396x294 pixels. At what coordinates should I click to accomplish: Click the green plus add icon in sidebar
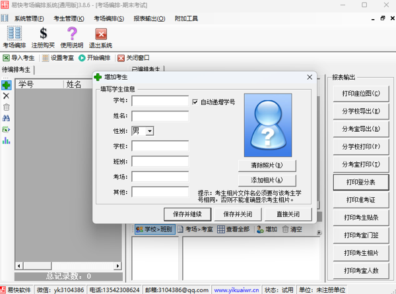[7, 85]
